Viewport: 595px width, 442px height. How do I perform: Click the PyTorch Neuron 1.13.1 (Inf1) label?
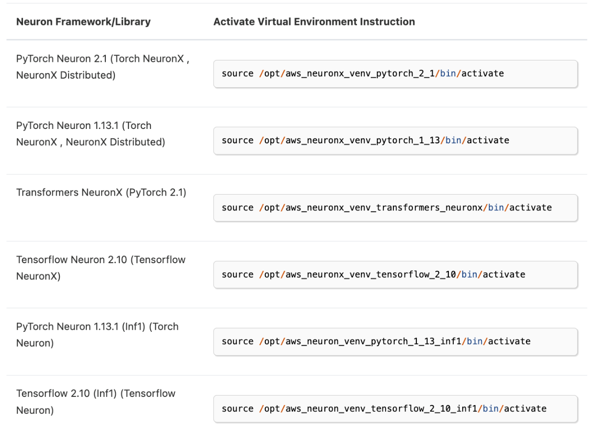(97, 335)
